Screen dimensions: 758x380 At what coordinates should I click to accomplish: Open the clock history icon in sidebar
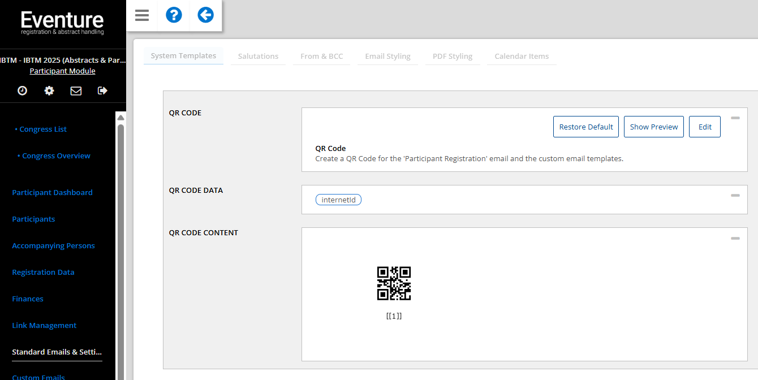tap(22, 90)
